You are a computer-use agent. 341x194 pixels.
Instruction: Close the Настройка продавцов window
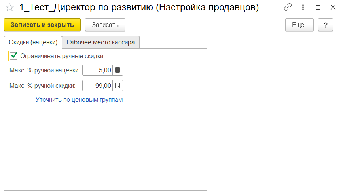[333, 7]
